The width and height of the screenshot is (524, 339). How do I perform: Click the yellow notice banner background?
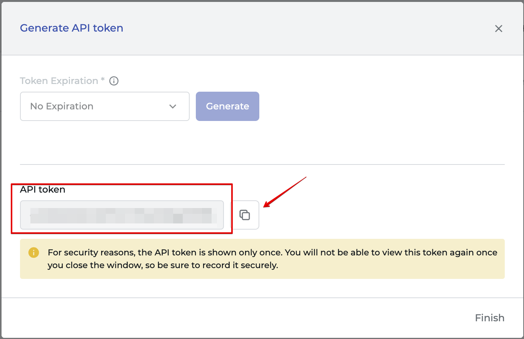(x=262, y=259)
